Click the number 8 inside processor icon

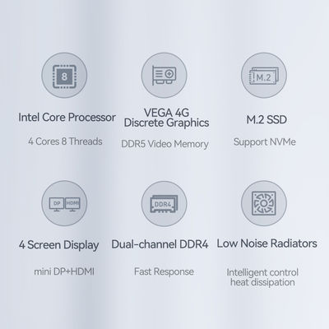click(64, 76)
